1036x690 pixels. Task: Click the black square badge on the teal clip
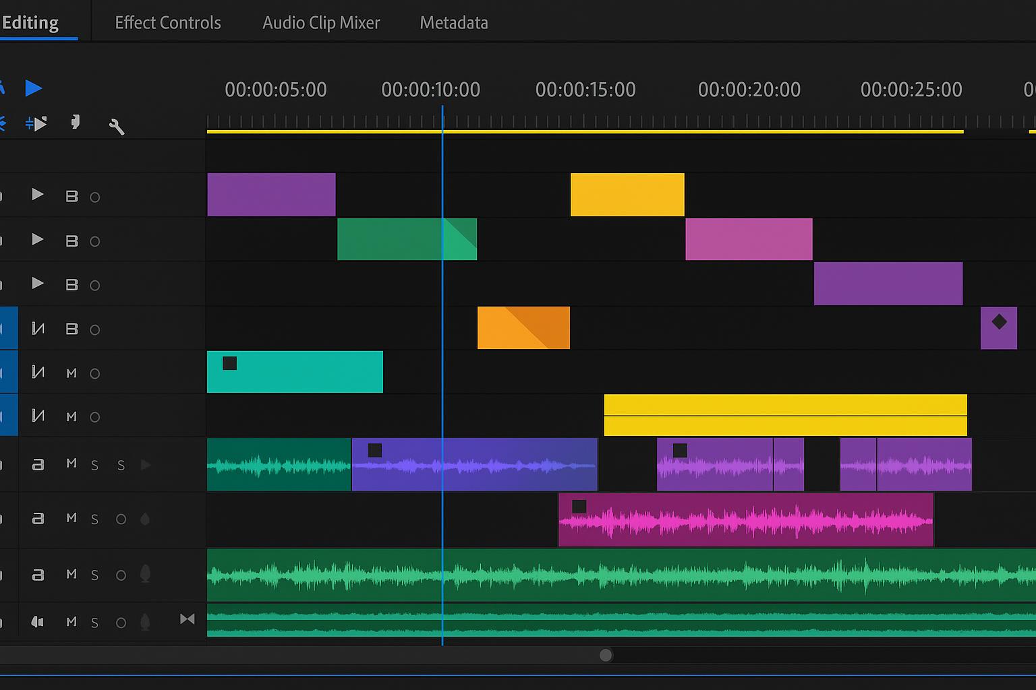pyautogui.click(x=229, y=363)
